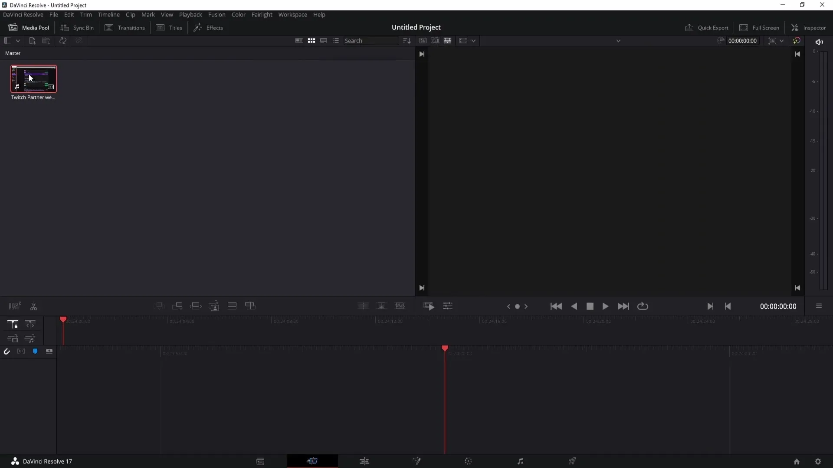
Task: Open the Fairlight page music icon
Action: pos(520,461)
